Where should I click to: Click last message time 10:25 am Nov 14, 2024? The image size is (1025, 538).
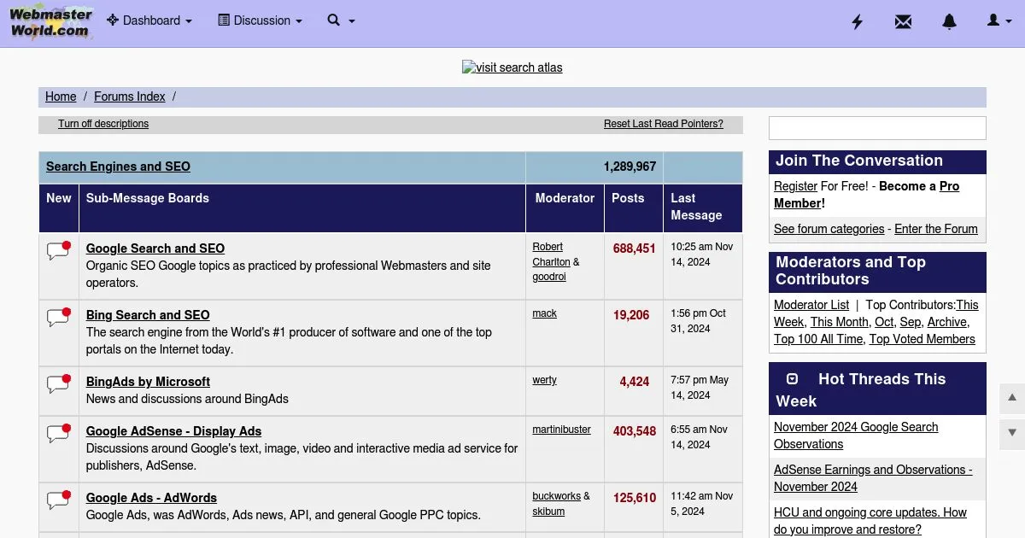[x=702, y=254]
